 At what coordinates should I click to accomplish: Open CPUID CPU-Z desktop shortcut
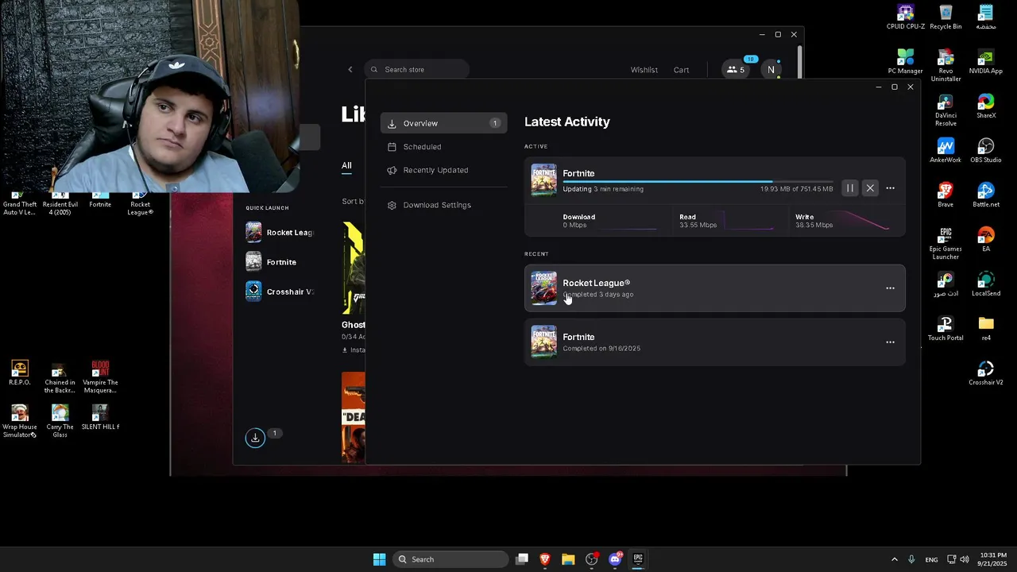pyautogui.click(x=906, y=17)
